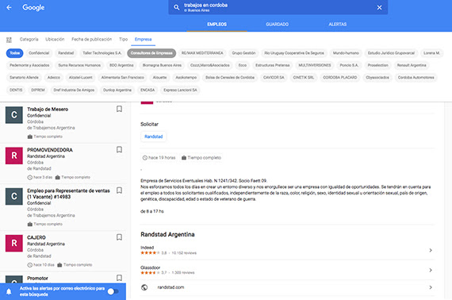Image resolution: width=452 pixels, height=300 pixels.
Task: Filter by Expreso Lancioni SA chip
Action: click(x=180, y=90)
